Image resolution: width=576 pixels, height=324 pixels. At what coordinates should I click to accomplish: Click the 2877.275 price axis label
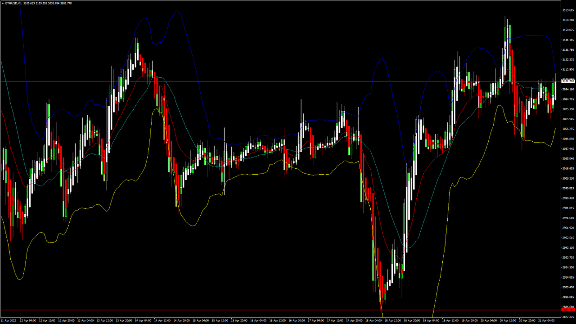pos(568,317)
